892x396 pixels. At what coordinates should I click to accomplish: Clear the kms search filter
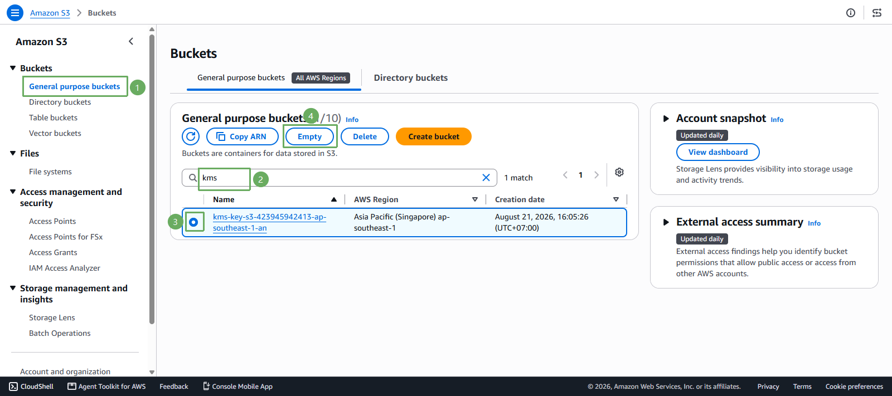486,178
